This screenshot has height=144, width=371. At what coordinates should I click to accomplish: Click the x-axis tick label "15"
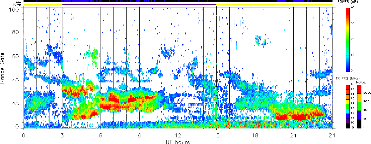[x=216, y=136]
